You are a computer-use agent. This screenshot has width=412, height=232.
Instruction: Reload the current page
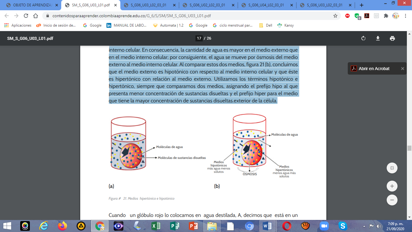coord(26,16)
